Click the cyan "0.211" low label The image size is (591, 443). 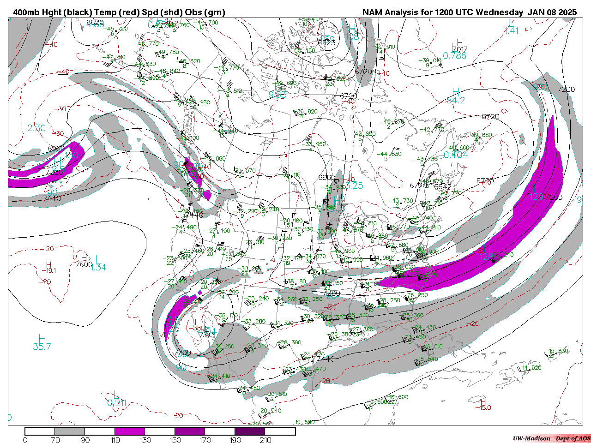[116, 403]
